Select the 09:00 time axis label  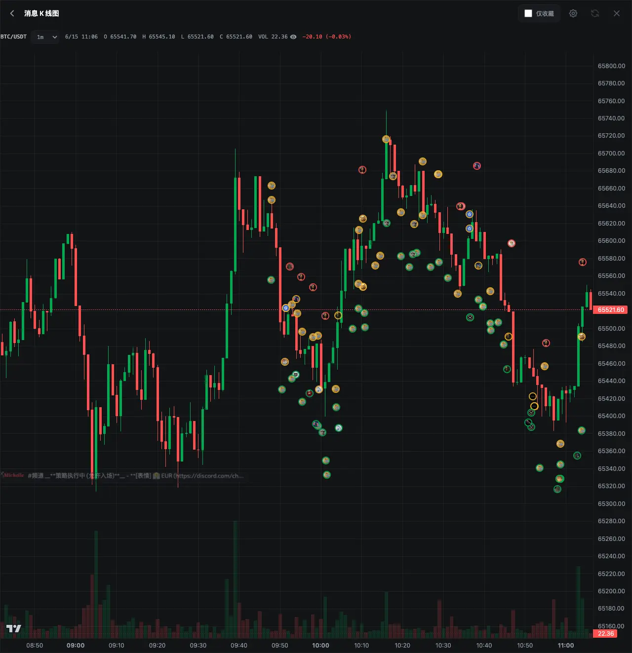point(76,645)
